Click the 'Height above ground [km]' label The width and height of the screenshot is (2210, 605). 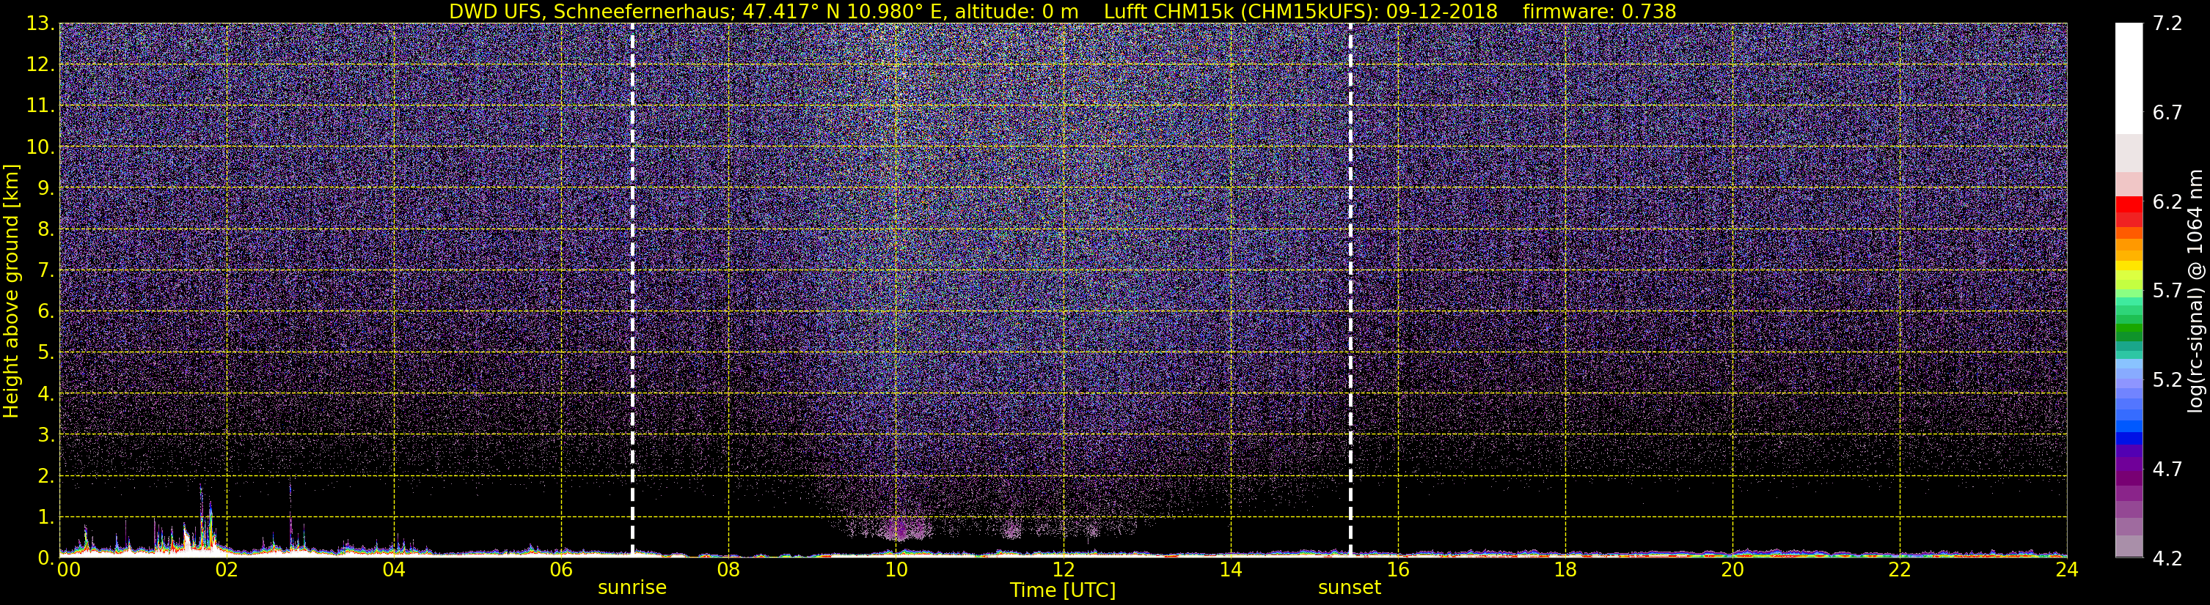[x=11, y=291]
